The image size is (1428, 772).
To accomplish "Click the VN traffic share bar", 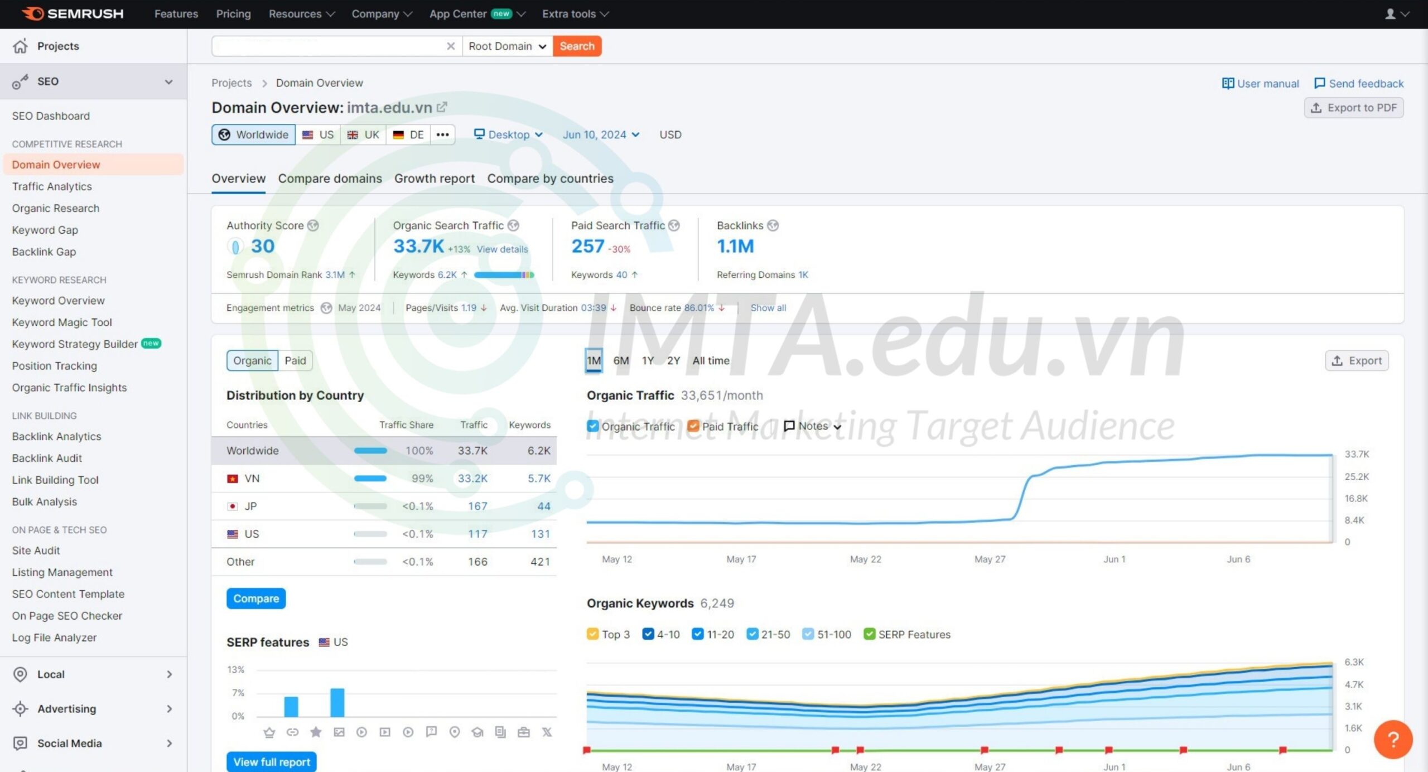I will [370, 479].
